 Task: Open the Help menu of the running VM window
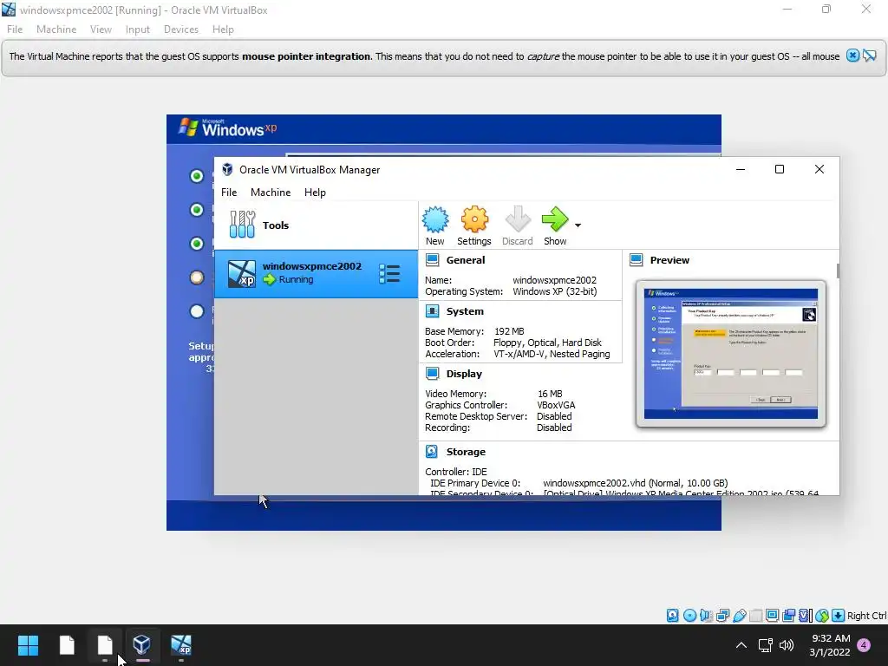pyautogui.click(x=223, y=29)
